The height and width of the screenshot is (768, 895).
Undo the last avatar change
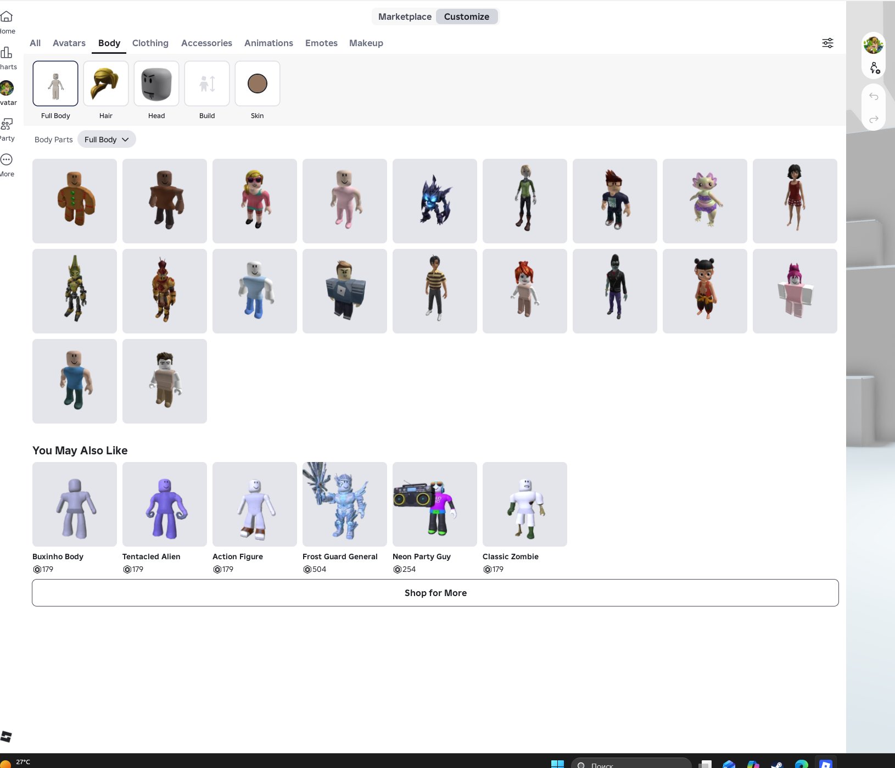[874, 97]
